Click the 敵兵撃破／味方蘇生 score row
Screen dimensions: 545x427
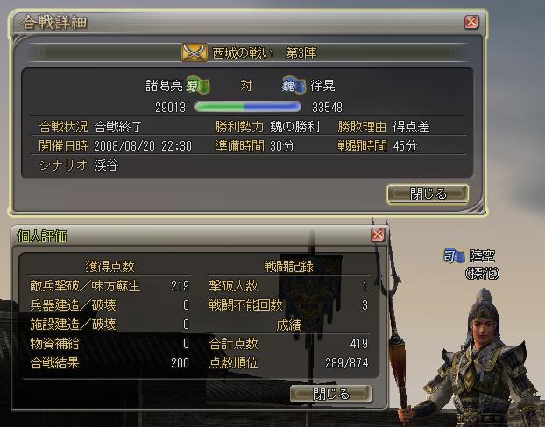[110, 286]
